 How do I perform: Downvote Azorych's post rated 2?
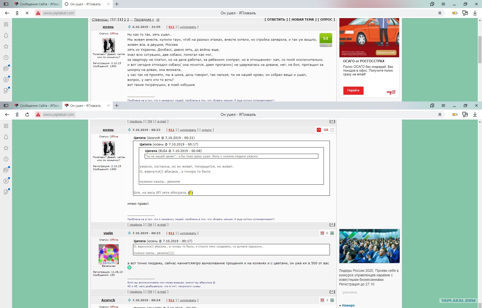coord(322,300)
